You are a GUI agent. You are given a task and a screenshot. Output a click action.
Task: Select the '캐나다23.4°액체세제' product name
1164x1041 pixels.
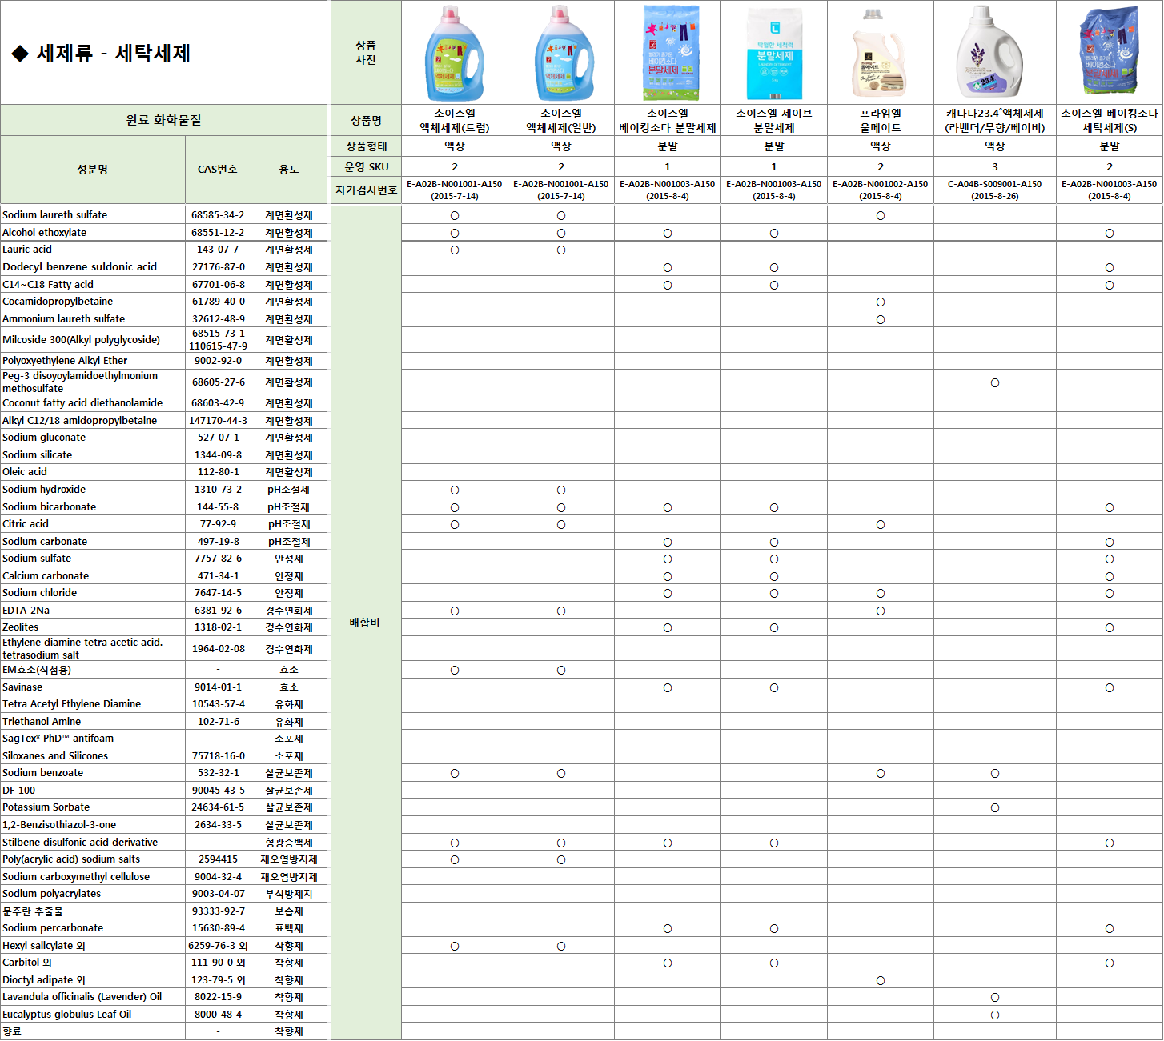(x=994, y=120)
